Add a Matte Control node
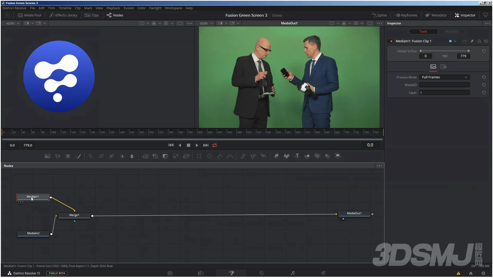The height and width of the screenshot is (278, 493). [x=165, y=156]
